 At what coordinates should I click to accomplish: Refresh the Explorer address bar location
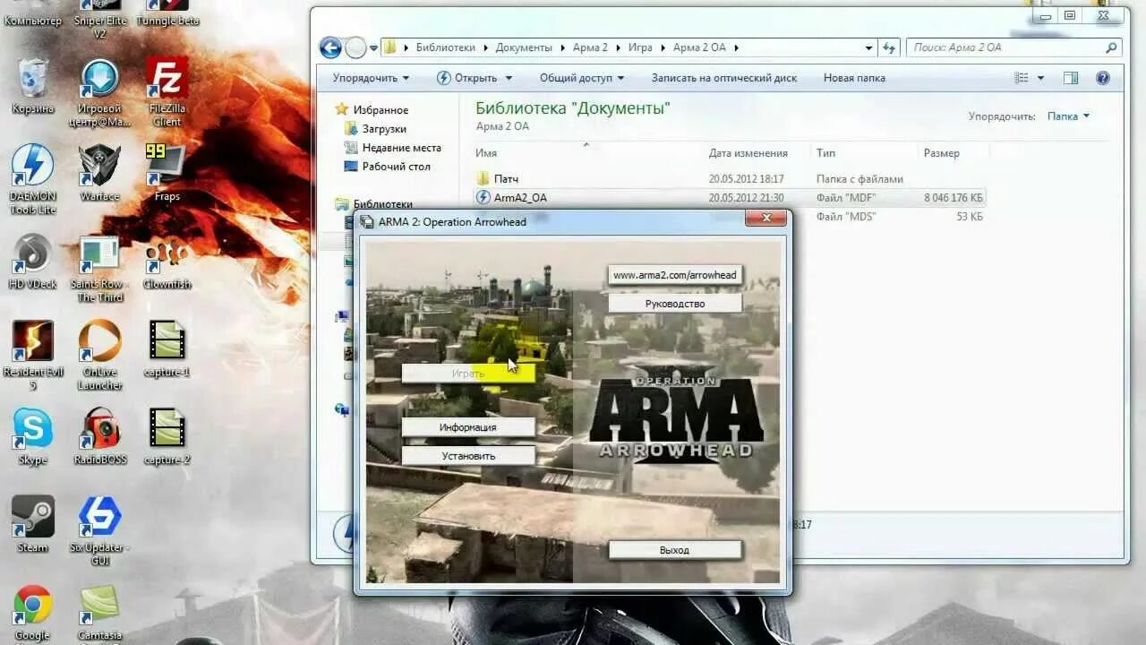pos(889,47)
